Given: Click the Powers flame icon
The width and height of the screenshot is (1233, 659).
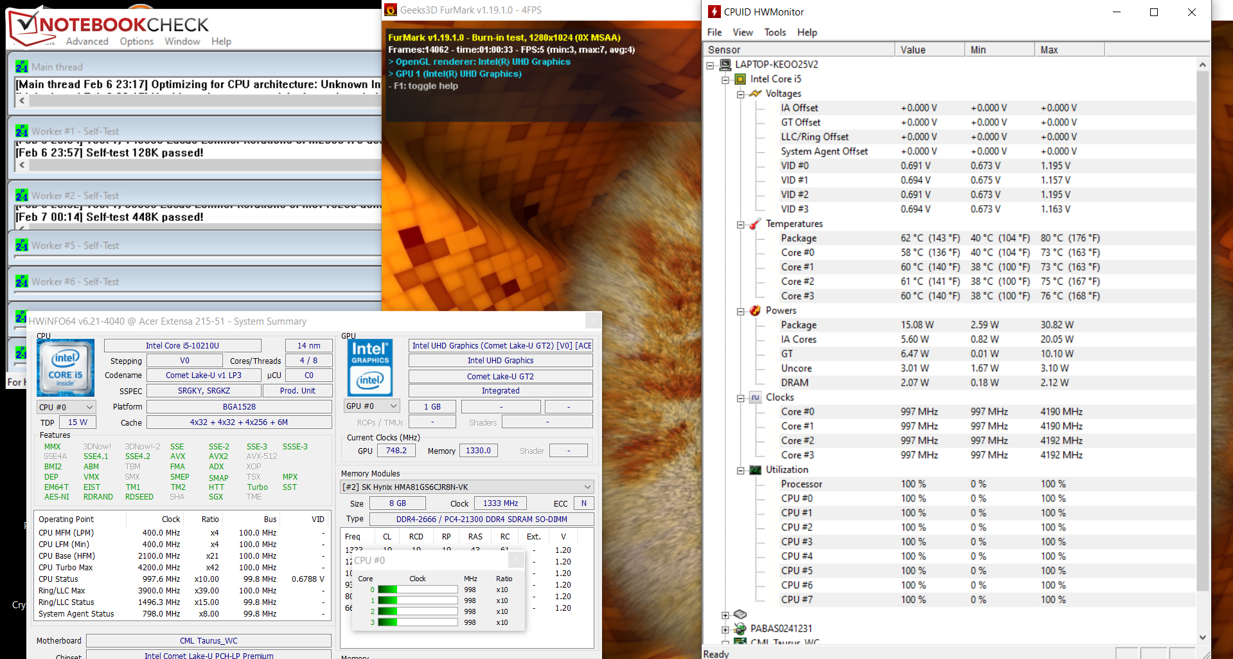Looking at the screenshot, I should tap(756, 311).
